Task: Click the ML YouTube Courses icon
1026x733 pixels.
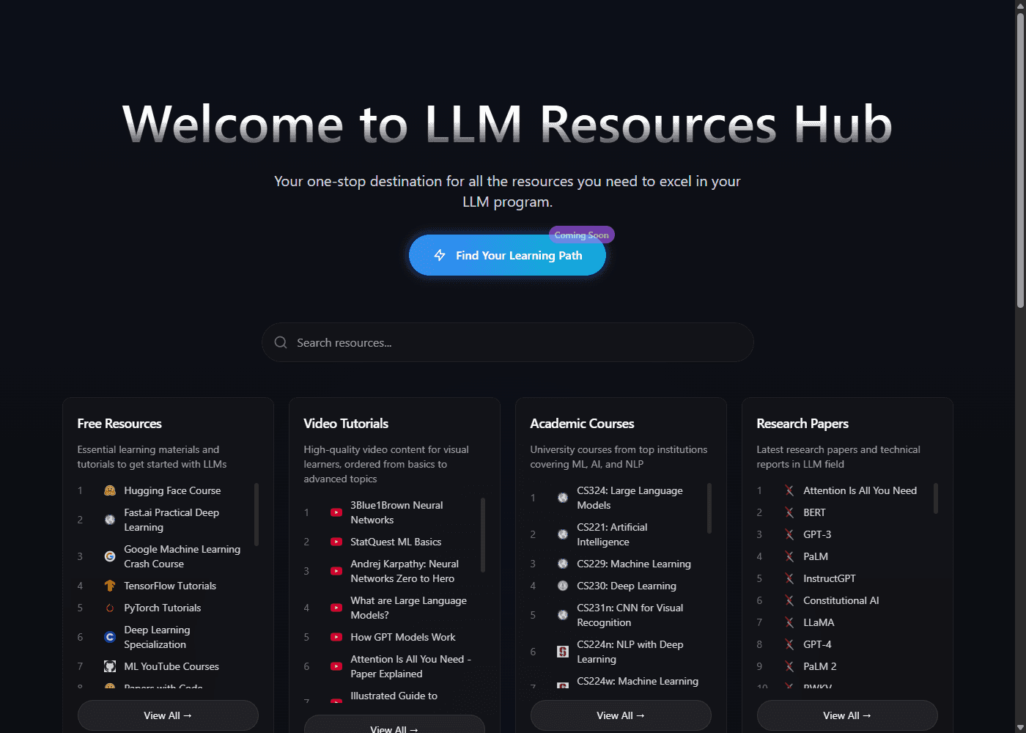Action: pos(110,666)
